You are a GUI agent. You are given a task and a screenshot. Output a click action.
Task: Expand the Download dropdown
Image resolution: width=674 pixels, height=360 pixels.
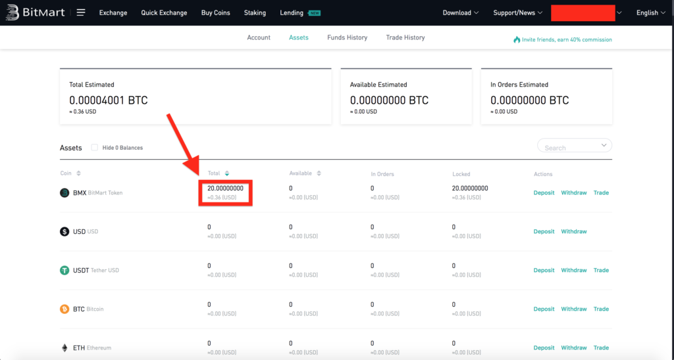pos(460,13)
